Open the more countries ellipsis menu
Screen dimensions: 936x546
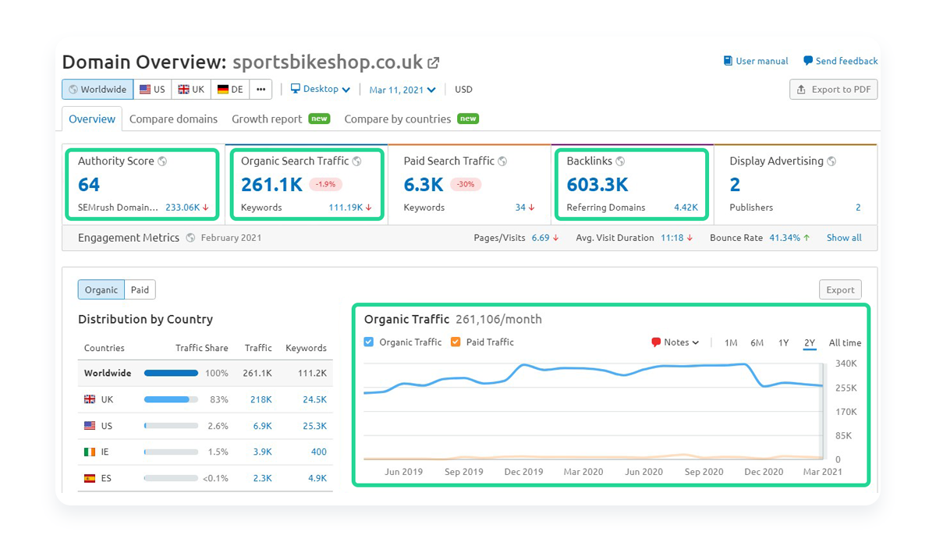click(x=261, y=89)
